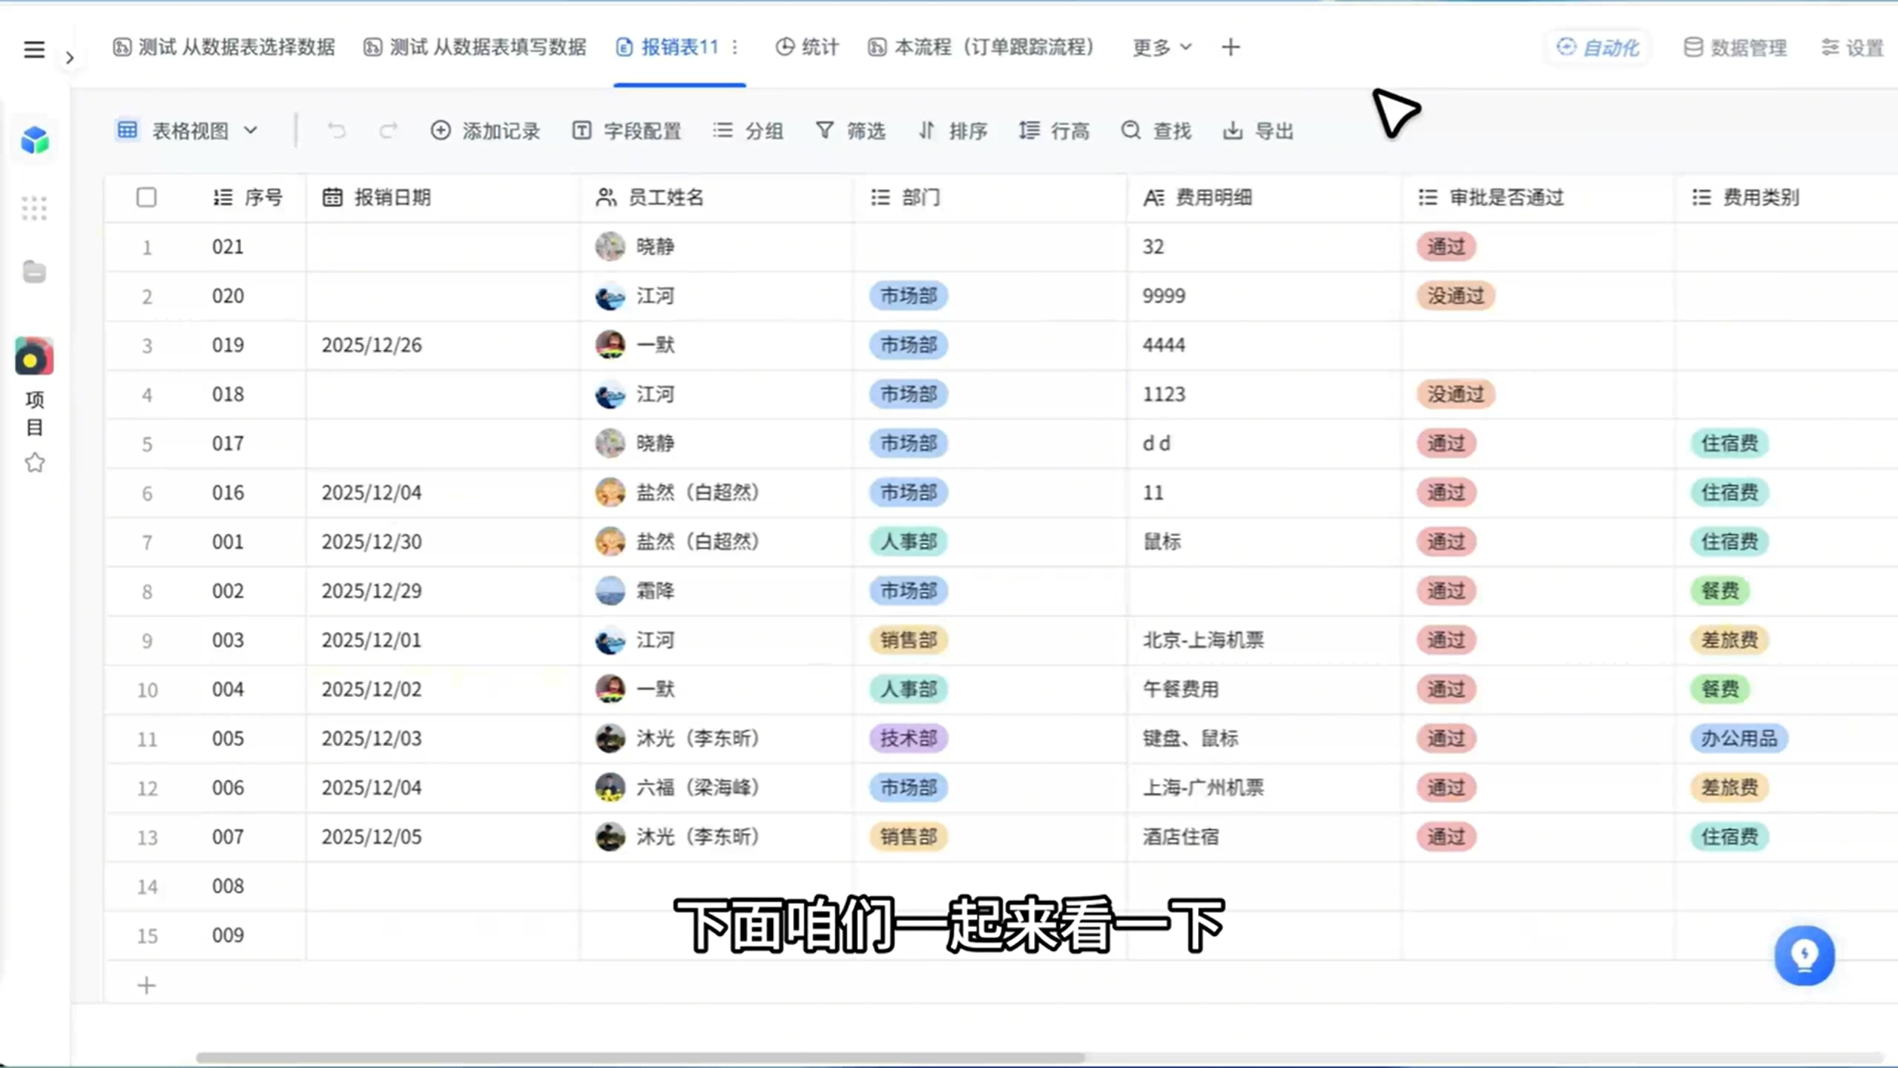This screenshot has width=1898, height=1068.
Task: Click the star favorites icon in the sidebar
Action: pos(34,464)
